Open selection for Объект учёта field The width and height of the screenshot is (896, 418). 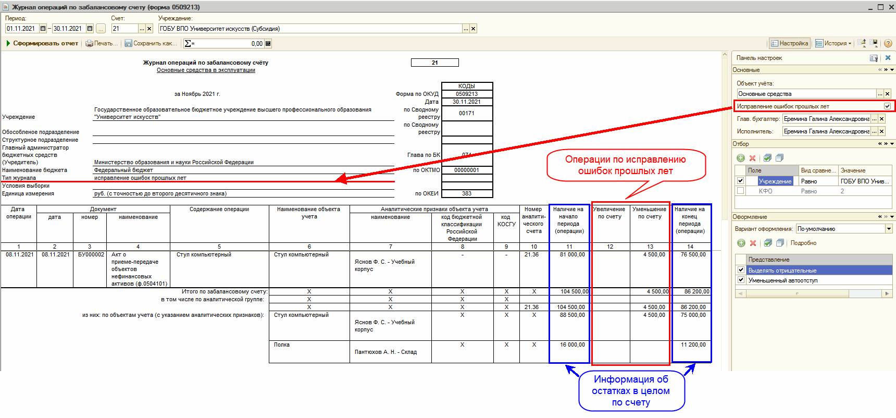tap(880, 94)
